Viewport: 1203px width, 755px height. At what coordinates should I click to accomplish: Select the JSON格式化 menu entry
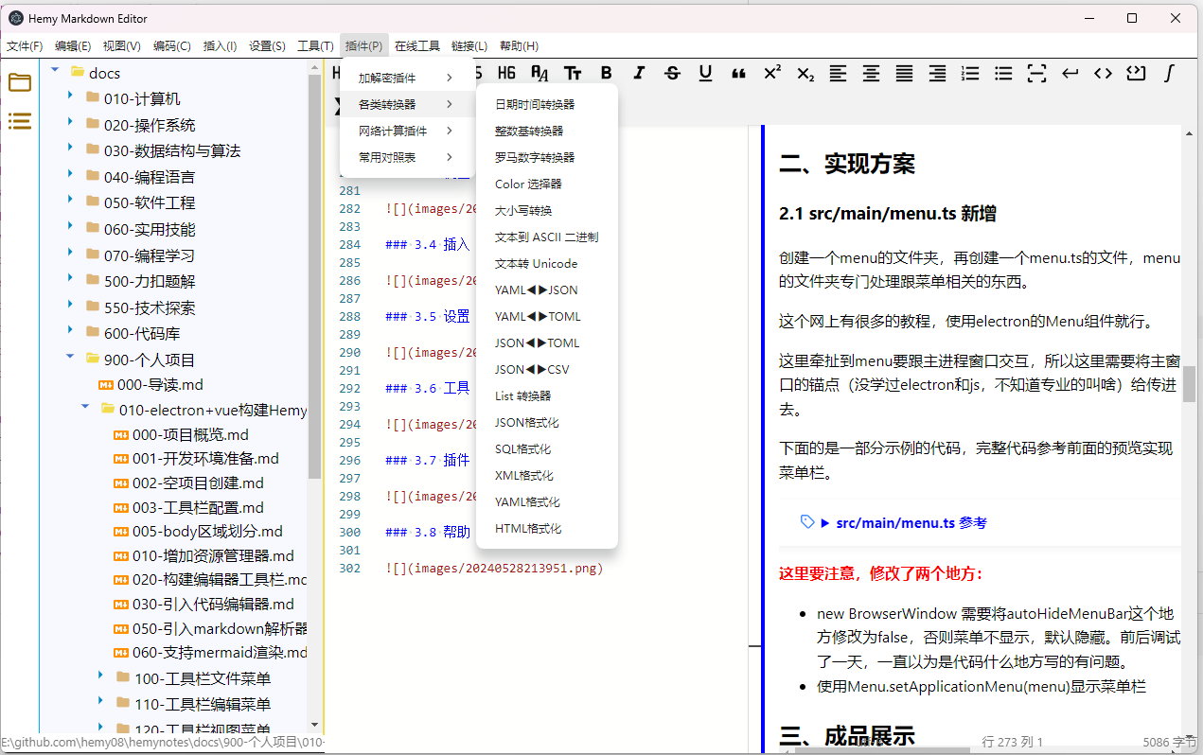(526, 422)
